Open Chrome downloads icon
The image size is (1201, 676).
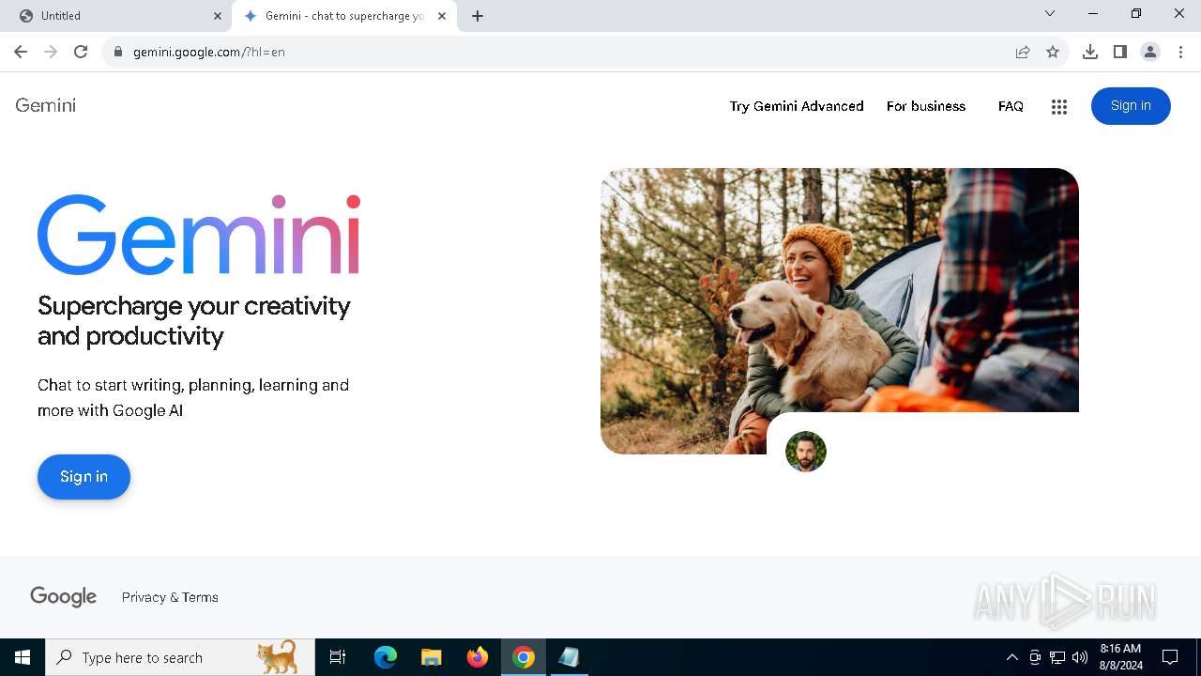tap(1090, 52)
